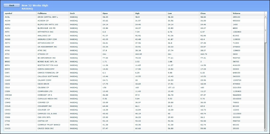Click the scrollbar down arrow
The height and width of the screenshot is (134, 270).
[x=265, y=130]
